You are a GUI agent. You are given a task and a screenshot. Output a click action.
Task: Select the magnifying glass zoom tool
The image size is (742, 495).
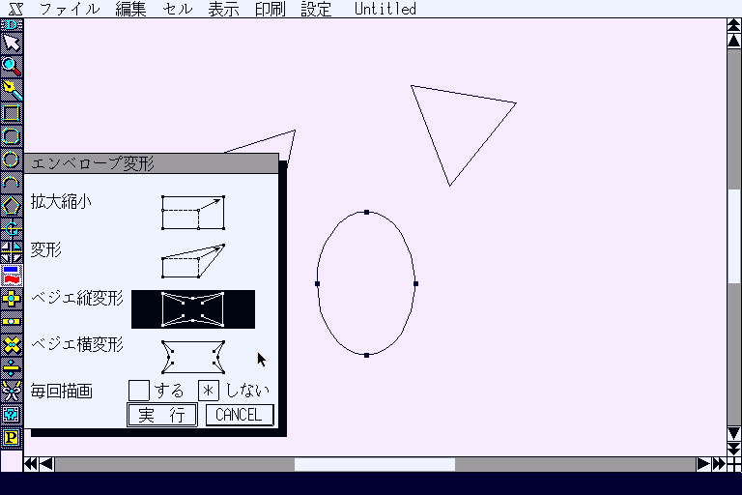pos(12,67)
